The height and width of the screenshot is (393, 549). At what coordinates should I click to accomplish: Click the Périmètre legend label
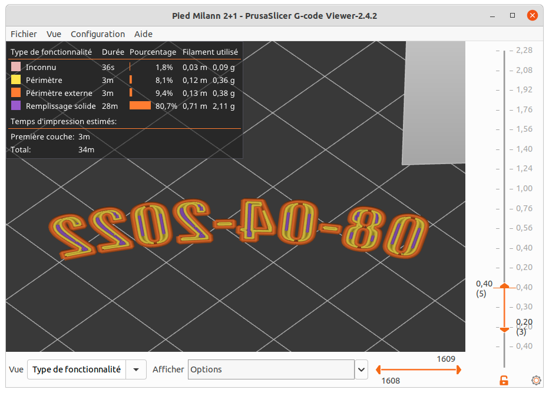(44, 80)
